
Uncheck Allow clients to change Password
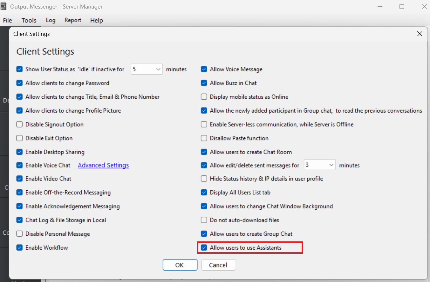tap(20, 83)
